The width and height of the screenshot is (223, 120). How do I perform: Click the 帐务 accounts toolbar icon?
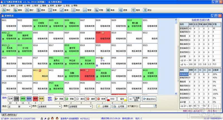(110, 10)
